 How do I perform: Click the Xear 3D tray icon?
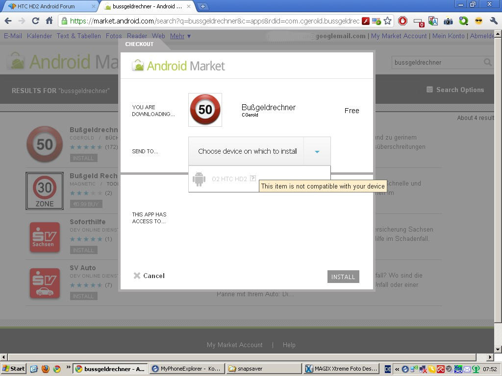(x=458, y=369)
